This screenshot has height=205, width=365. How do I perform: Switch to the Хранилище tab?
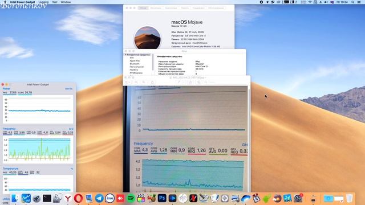coord(171,8)
